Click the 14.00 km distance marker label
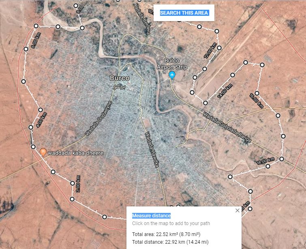Screen dimensions: 306x249 pyautogui.click(x=225, y=91)
